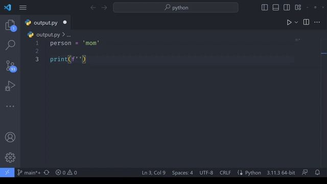Open the Explorer view in activity bar

point(10,25)
